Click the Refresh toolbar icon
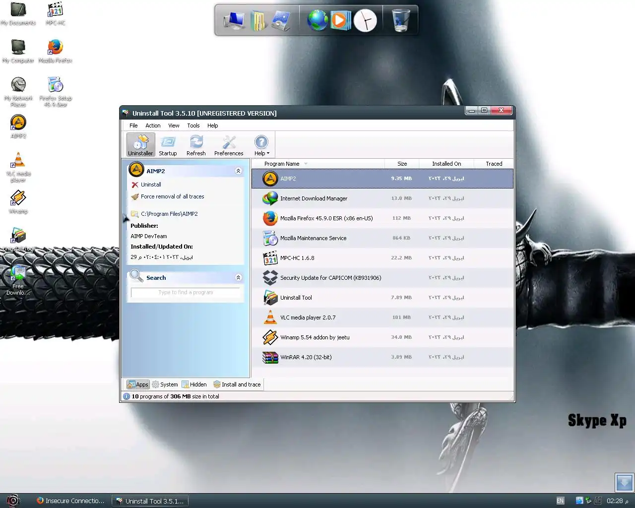The height and width of the screenshot is (508, 635). coord(196,145)
